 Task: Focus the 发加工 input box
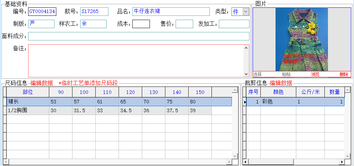coord(234,24)
